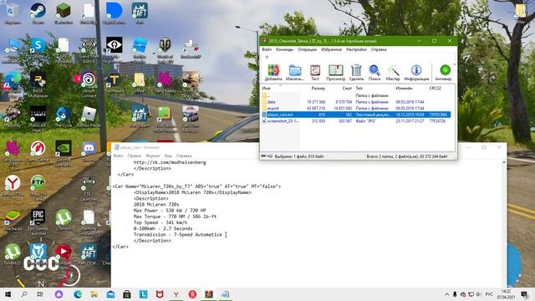Click the RAGE Multiplayer desktop icon

pyautogui.click(x=38, y=84)
